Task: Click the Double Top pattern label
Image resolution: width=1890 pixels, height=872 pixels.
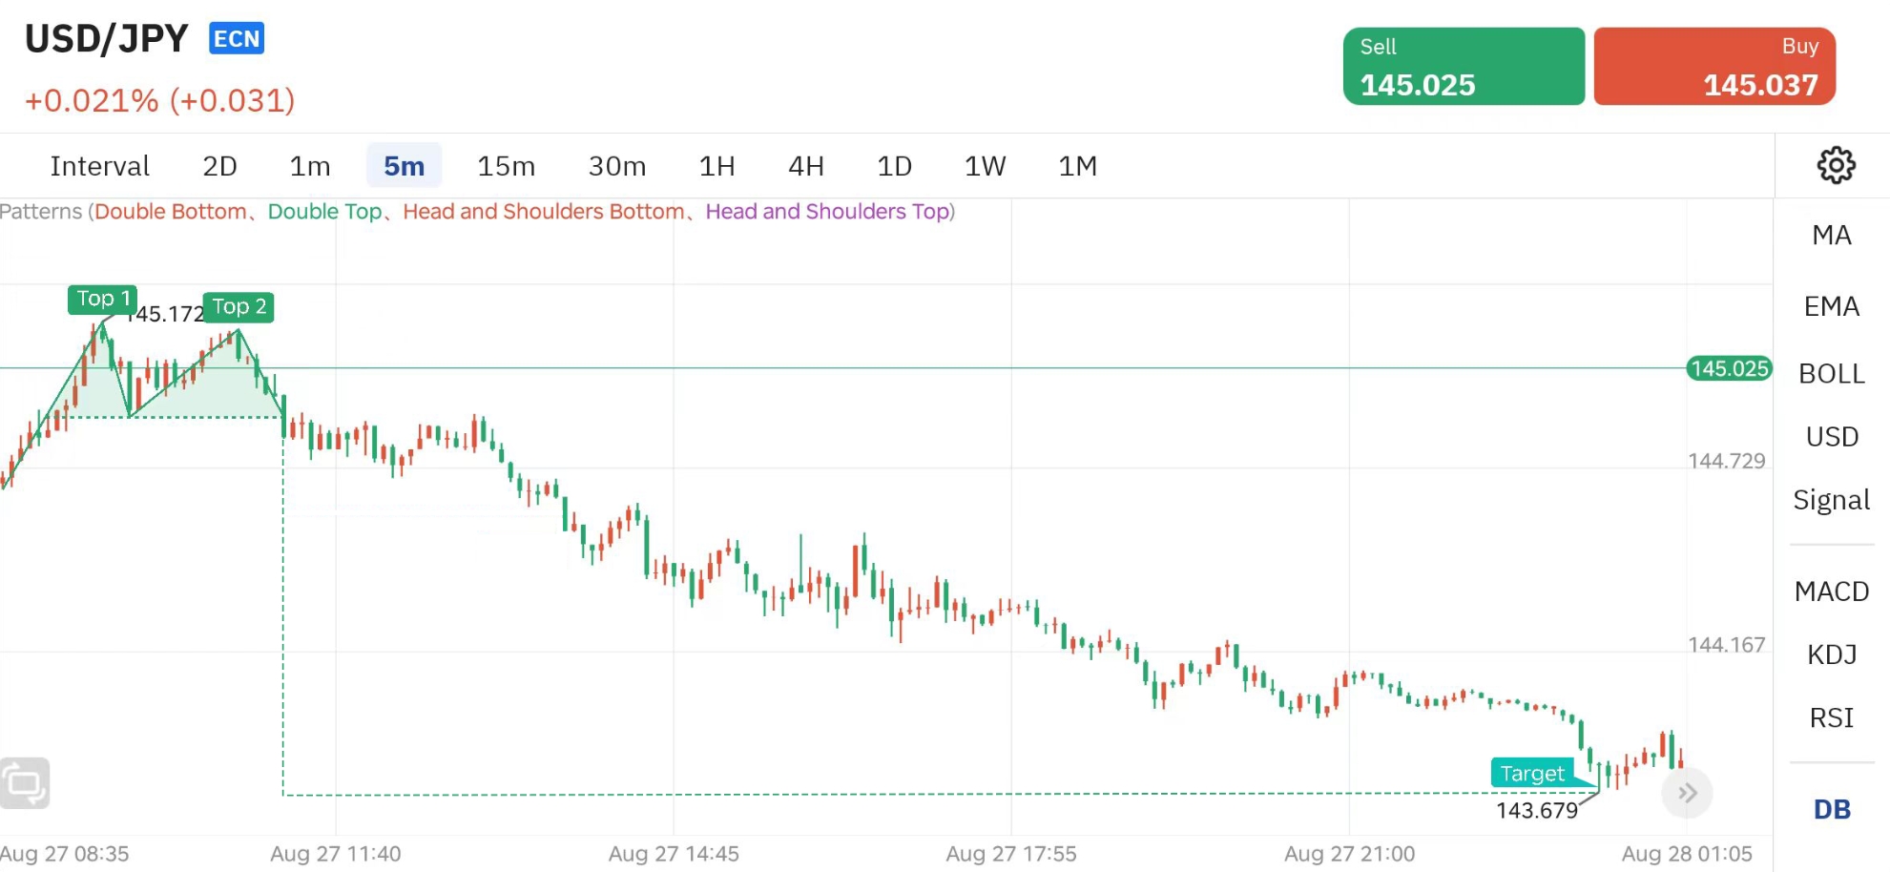Action: coord(324,212)
